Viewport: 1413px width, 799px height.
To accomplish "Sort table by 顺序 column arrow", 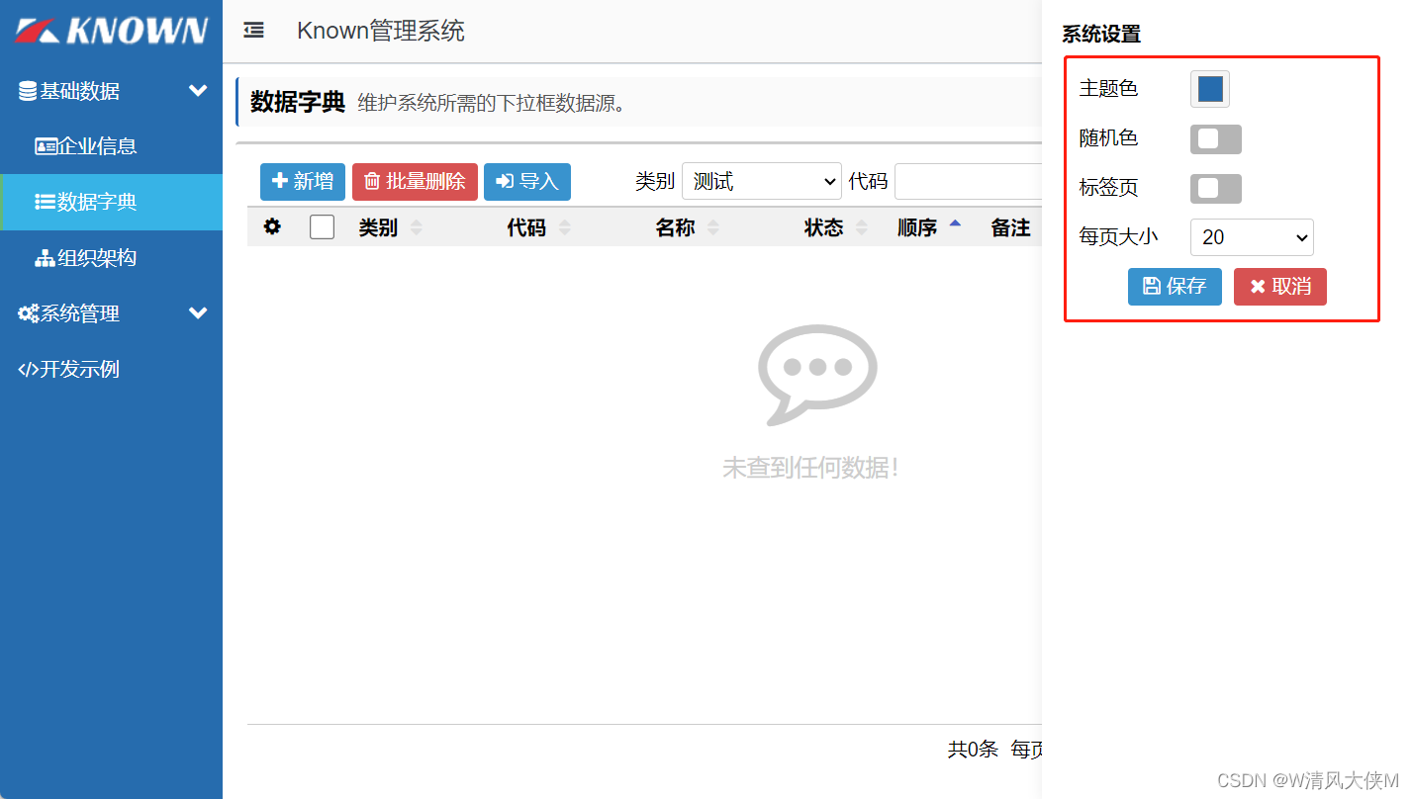I will 955,224.
